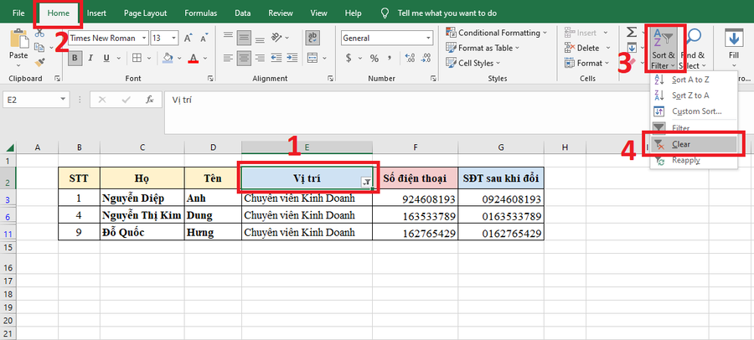Click the Insert Function fx icon

[150, 100]
